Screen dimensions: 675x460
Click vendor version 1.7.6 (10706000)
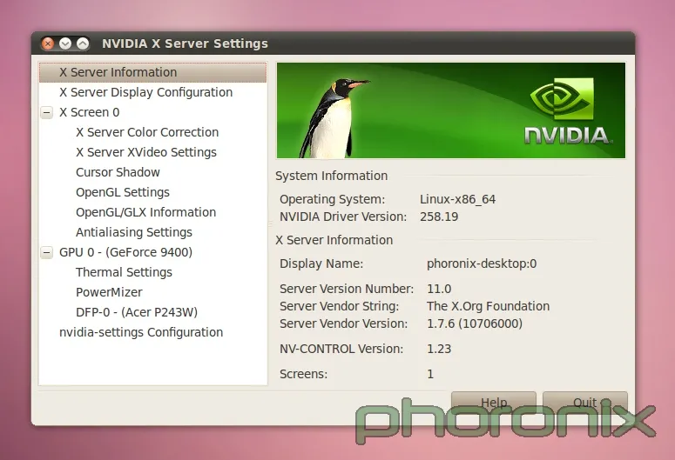point(475,323)
